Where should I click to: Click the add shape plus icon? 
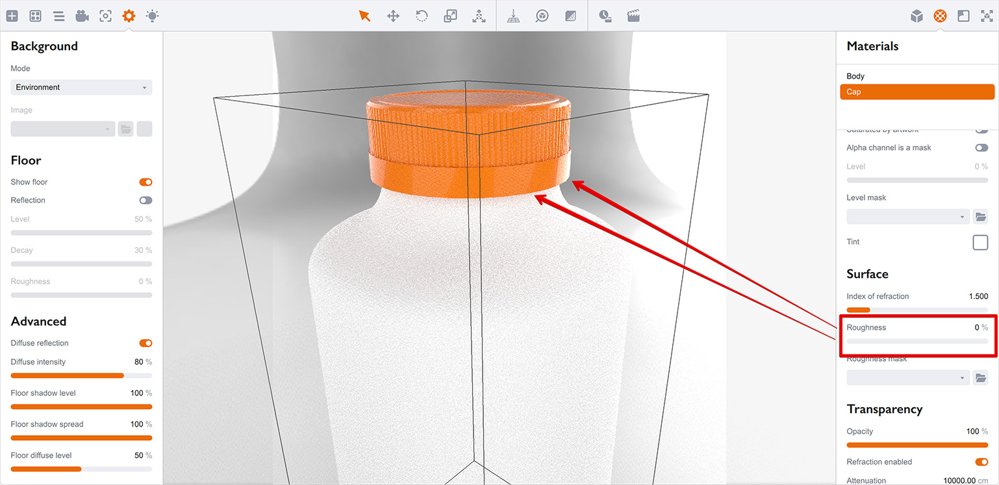pyautogui.click(x=12, y=16)
